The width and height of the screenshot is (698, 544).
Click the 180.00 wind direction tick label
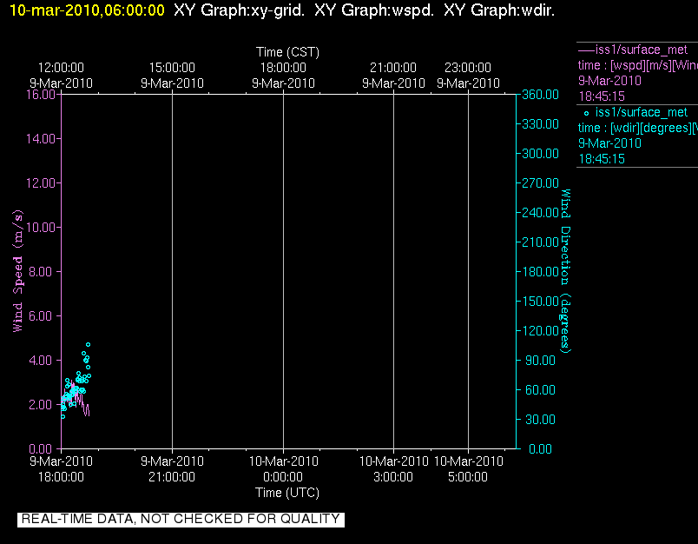point(540,272)
